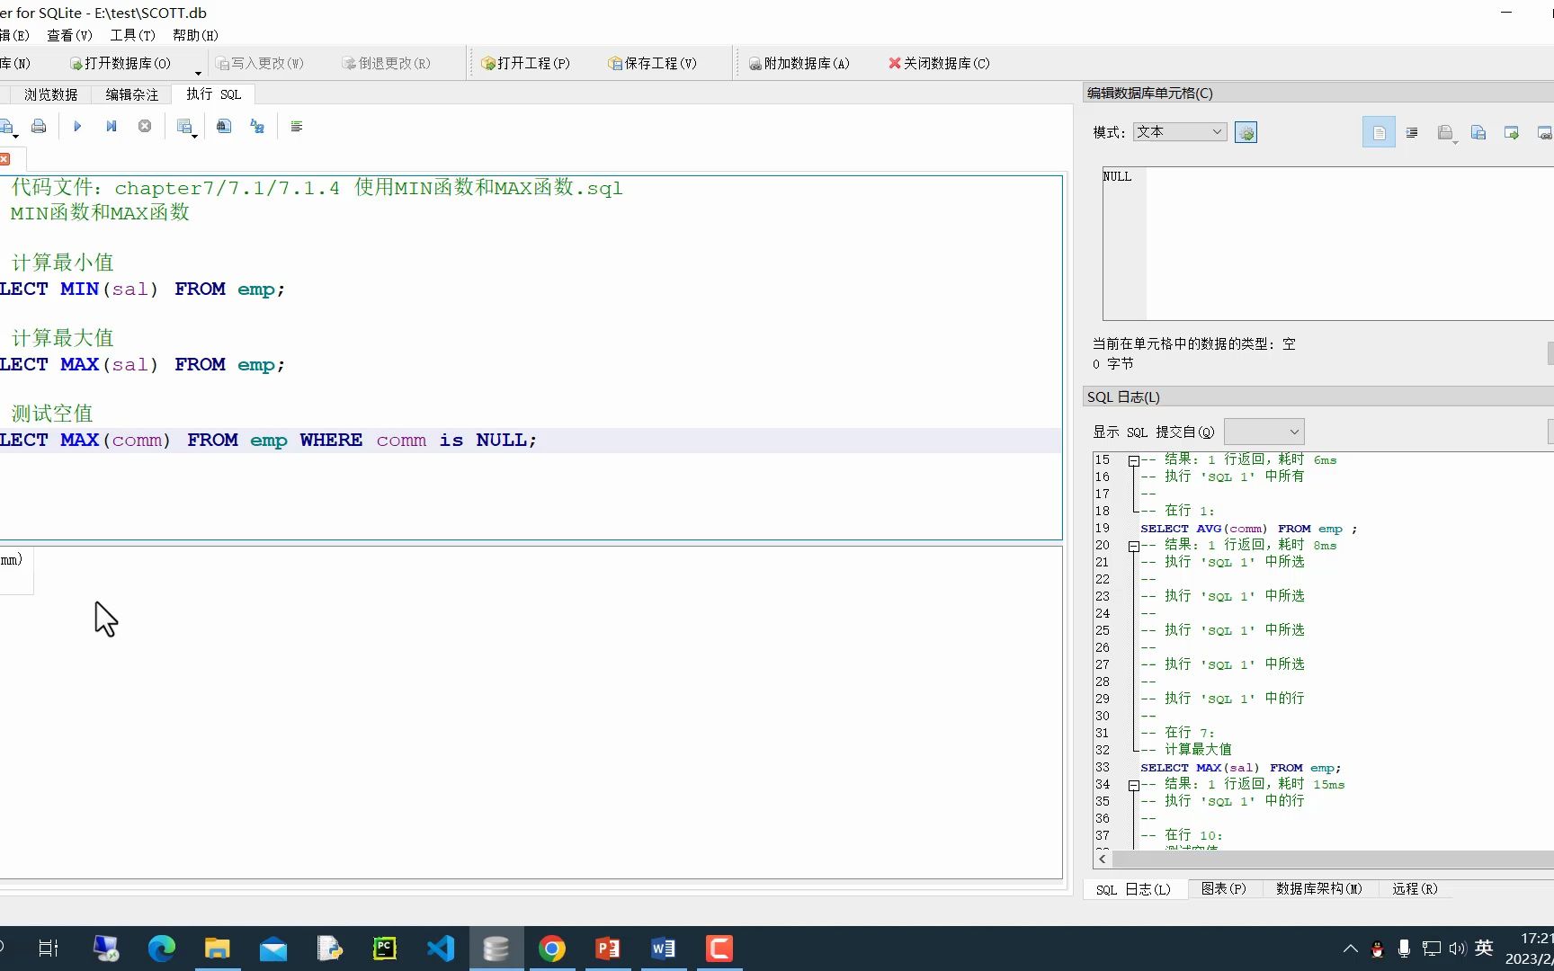
Task: Switch to the 数据库架构(M) tab
Action: (1319, 888)
